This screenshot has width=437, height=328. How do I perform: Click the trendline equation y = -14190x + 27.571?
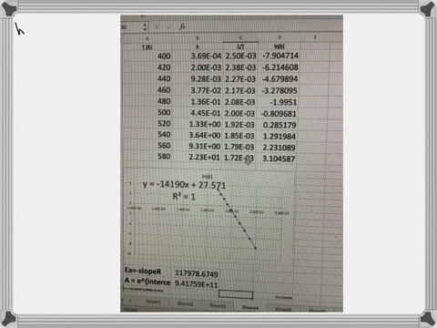point(184,185)
